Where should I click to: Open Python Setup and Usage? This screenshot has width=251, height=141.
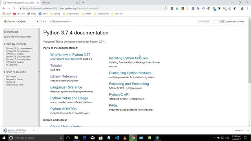(69, 98)
